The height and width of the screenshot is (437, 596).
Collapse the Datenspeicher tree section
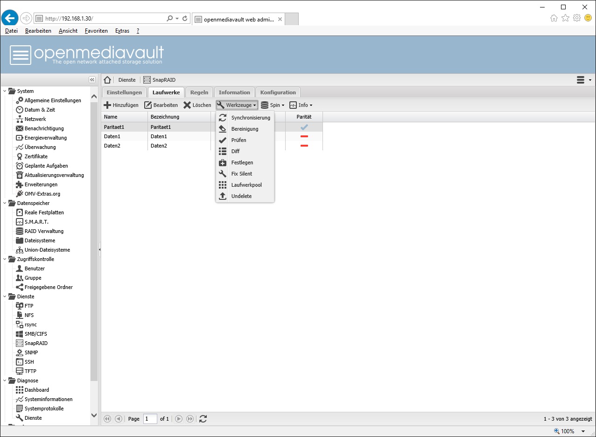tap(5, 203)
